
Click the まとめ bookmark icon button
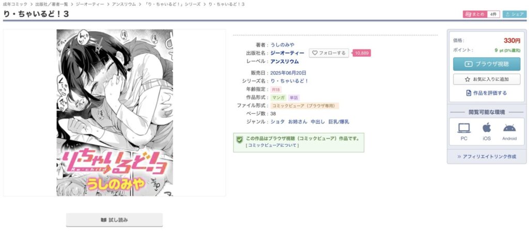475,14
